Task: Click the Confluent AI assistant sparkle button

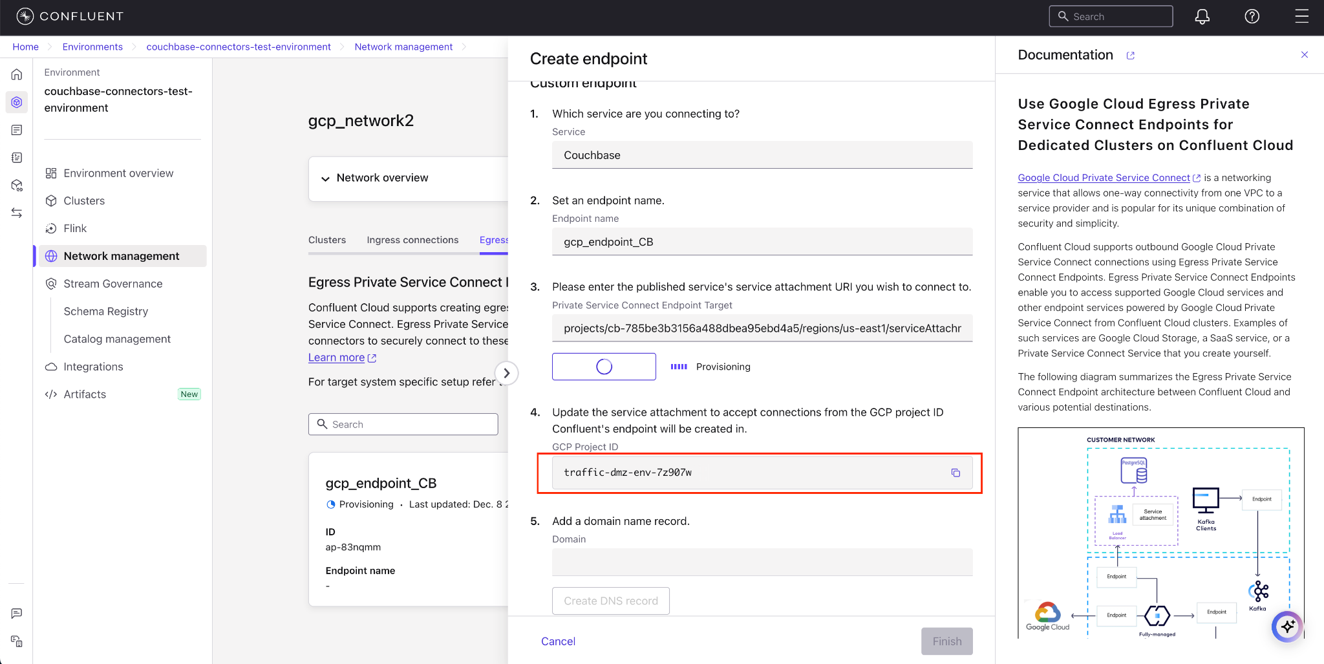Action: click(x=1287, y=626)
